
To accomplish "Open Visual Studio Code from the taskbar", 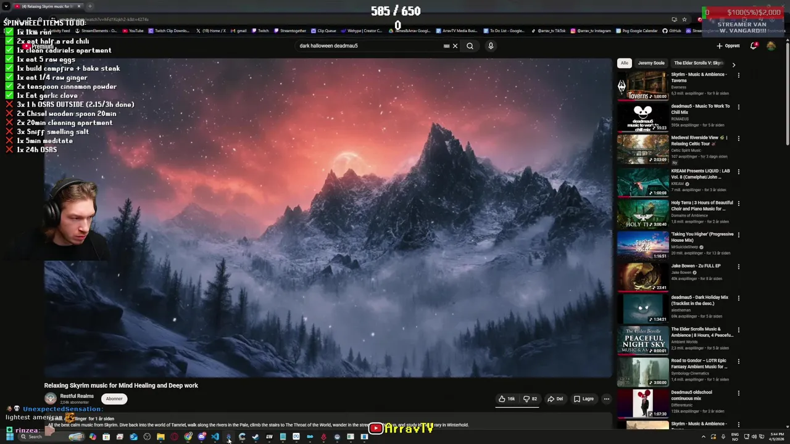I will pyautogui.click(x=215, y=437).
